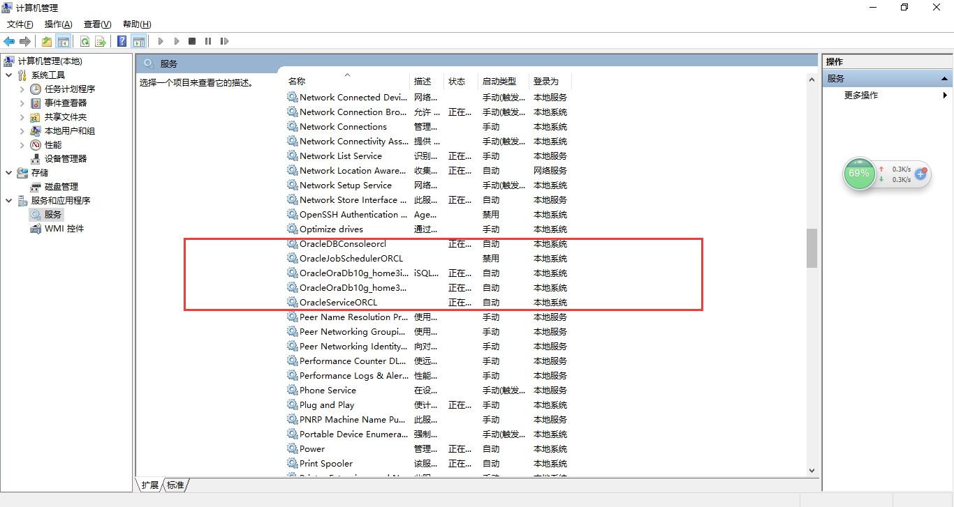The width and height of the screenshot is (954, 507).
Task: Toggle show/hide console tree toolbar button
Action: tap(64, 41)
